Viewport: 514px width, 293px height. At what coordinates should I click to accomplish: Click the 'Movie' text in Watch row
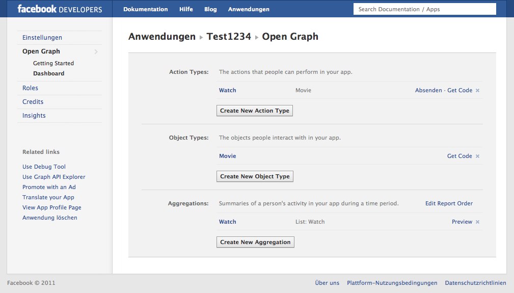click(303, 90)
